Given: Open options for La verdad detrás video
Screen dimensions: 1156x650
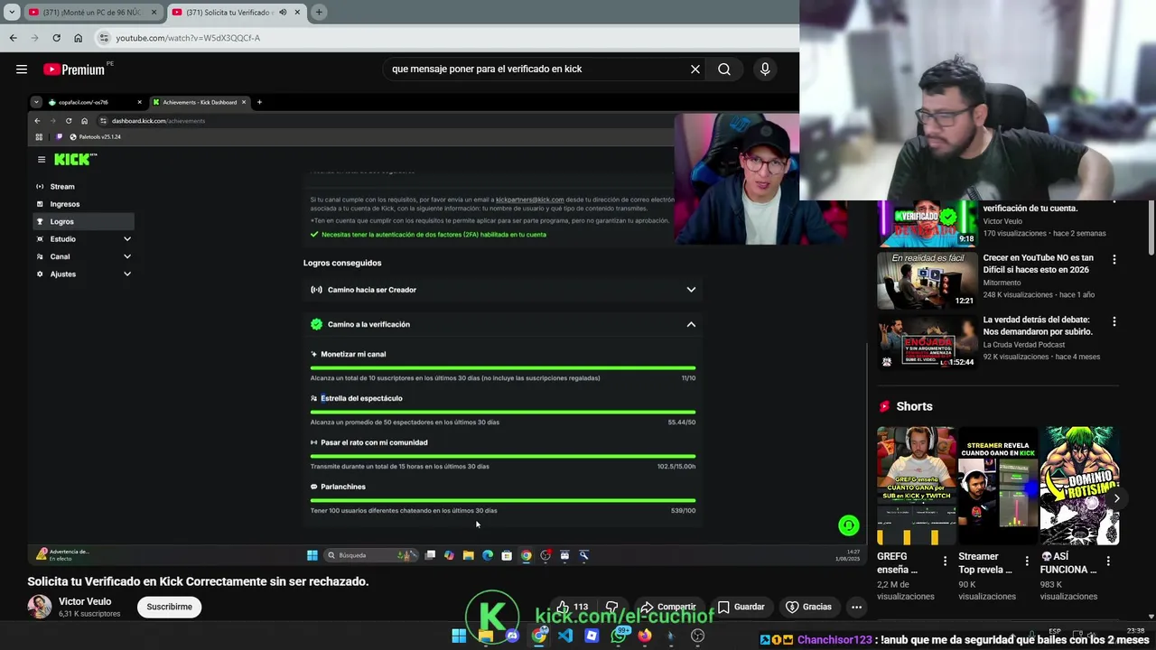Looking at the screenshot, I should click(x=1114, y=321).
